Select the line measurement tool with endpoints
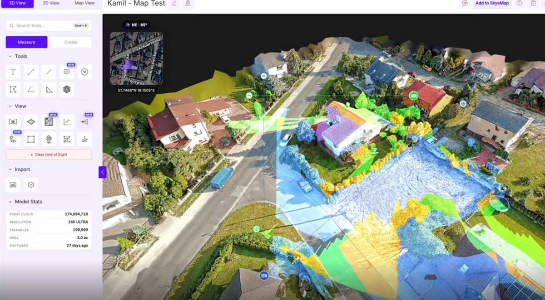This screenshot has width=545, height=300. coord(31,72)
